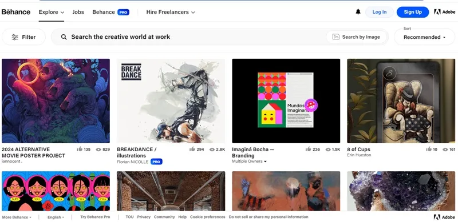458x222 pixels.
Task: Like the 2024 Alternative Movie Poster project
Action: (80, 149)
